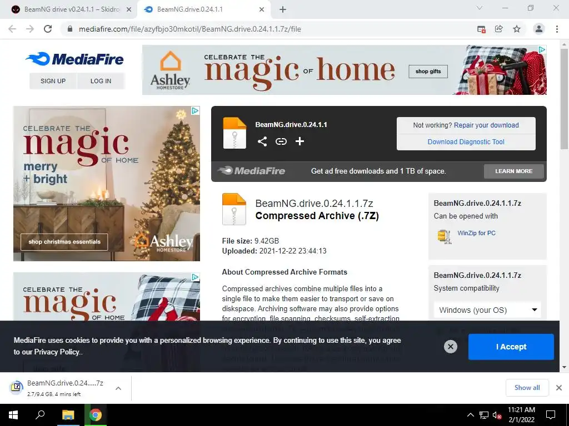
Task: Open File Explorer from the taskbar
Action: 68,415
